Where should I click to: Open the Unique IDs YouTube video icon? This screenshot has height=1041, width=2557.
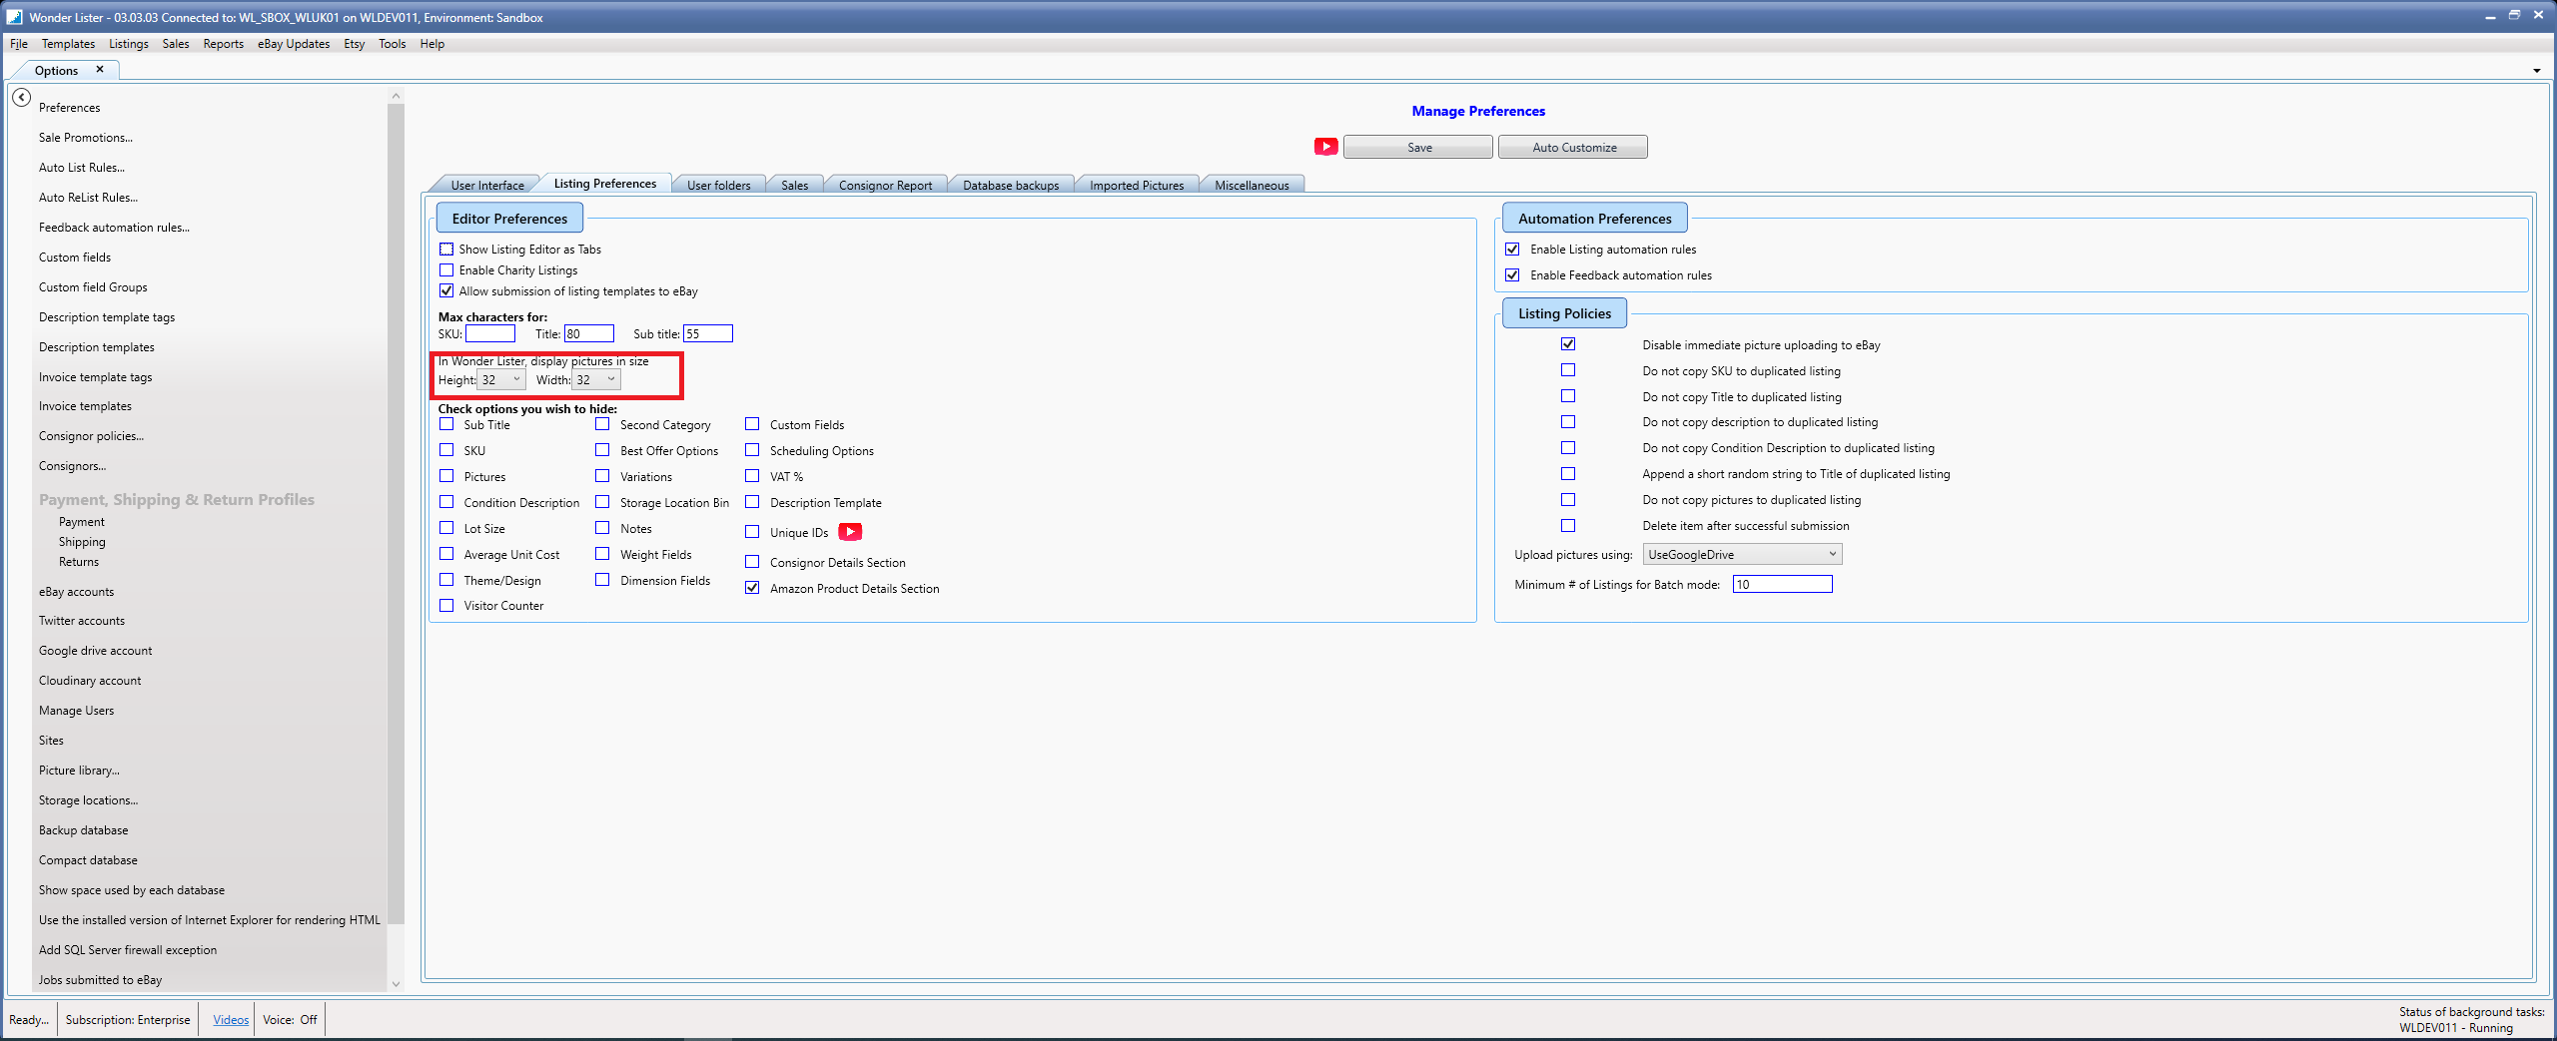(850, 532)
